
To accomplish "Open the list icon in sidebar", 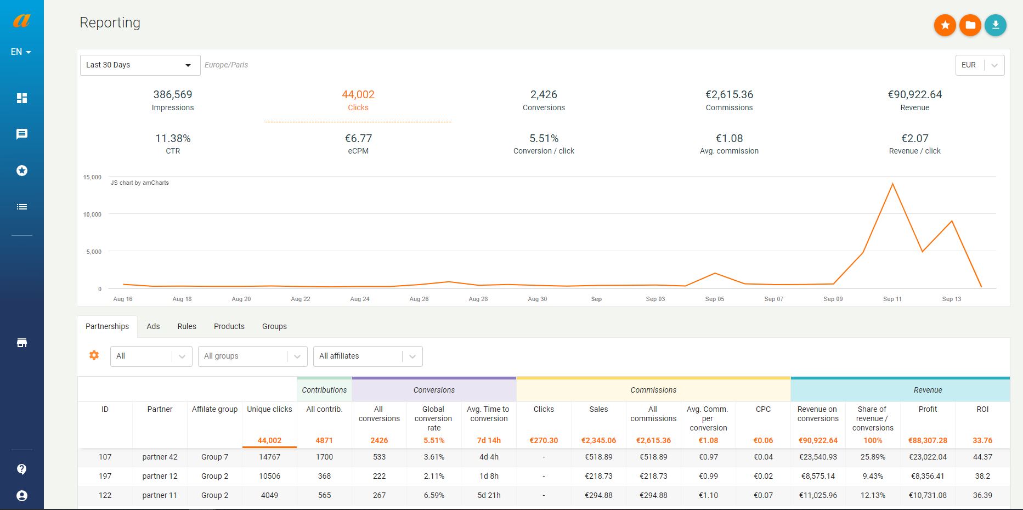I will 22,207.
